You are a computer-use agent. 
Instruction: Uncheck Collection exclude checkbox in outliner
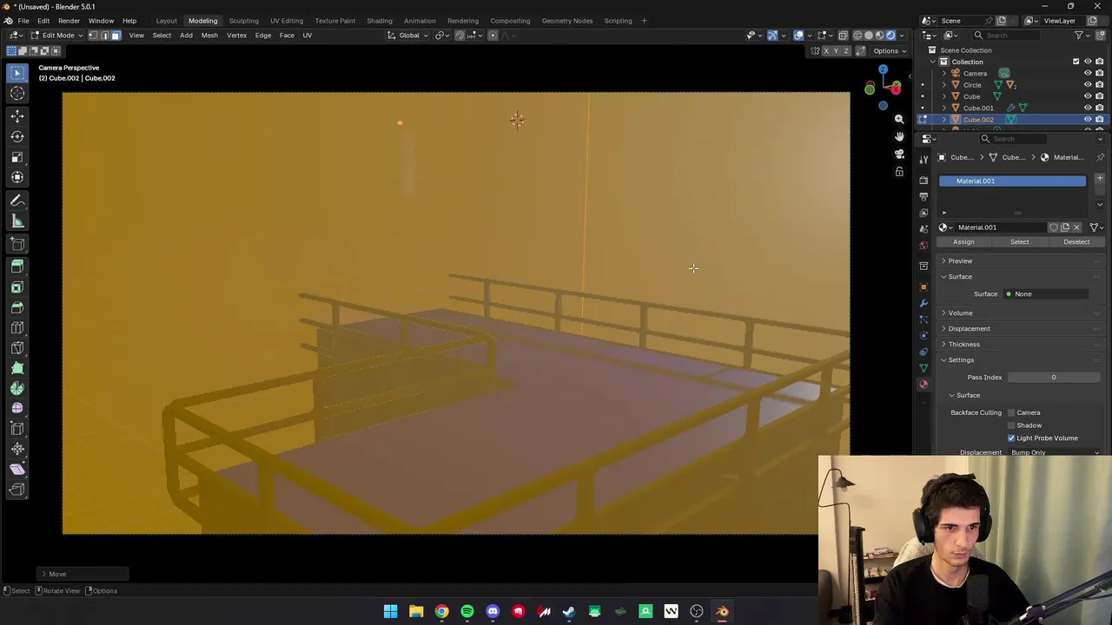pyautogui.click(x=1076, y=62)
